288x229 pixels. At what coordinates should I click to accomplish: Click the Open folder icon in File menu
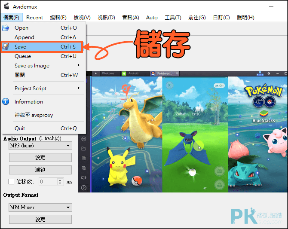click(6, 28)
